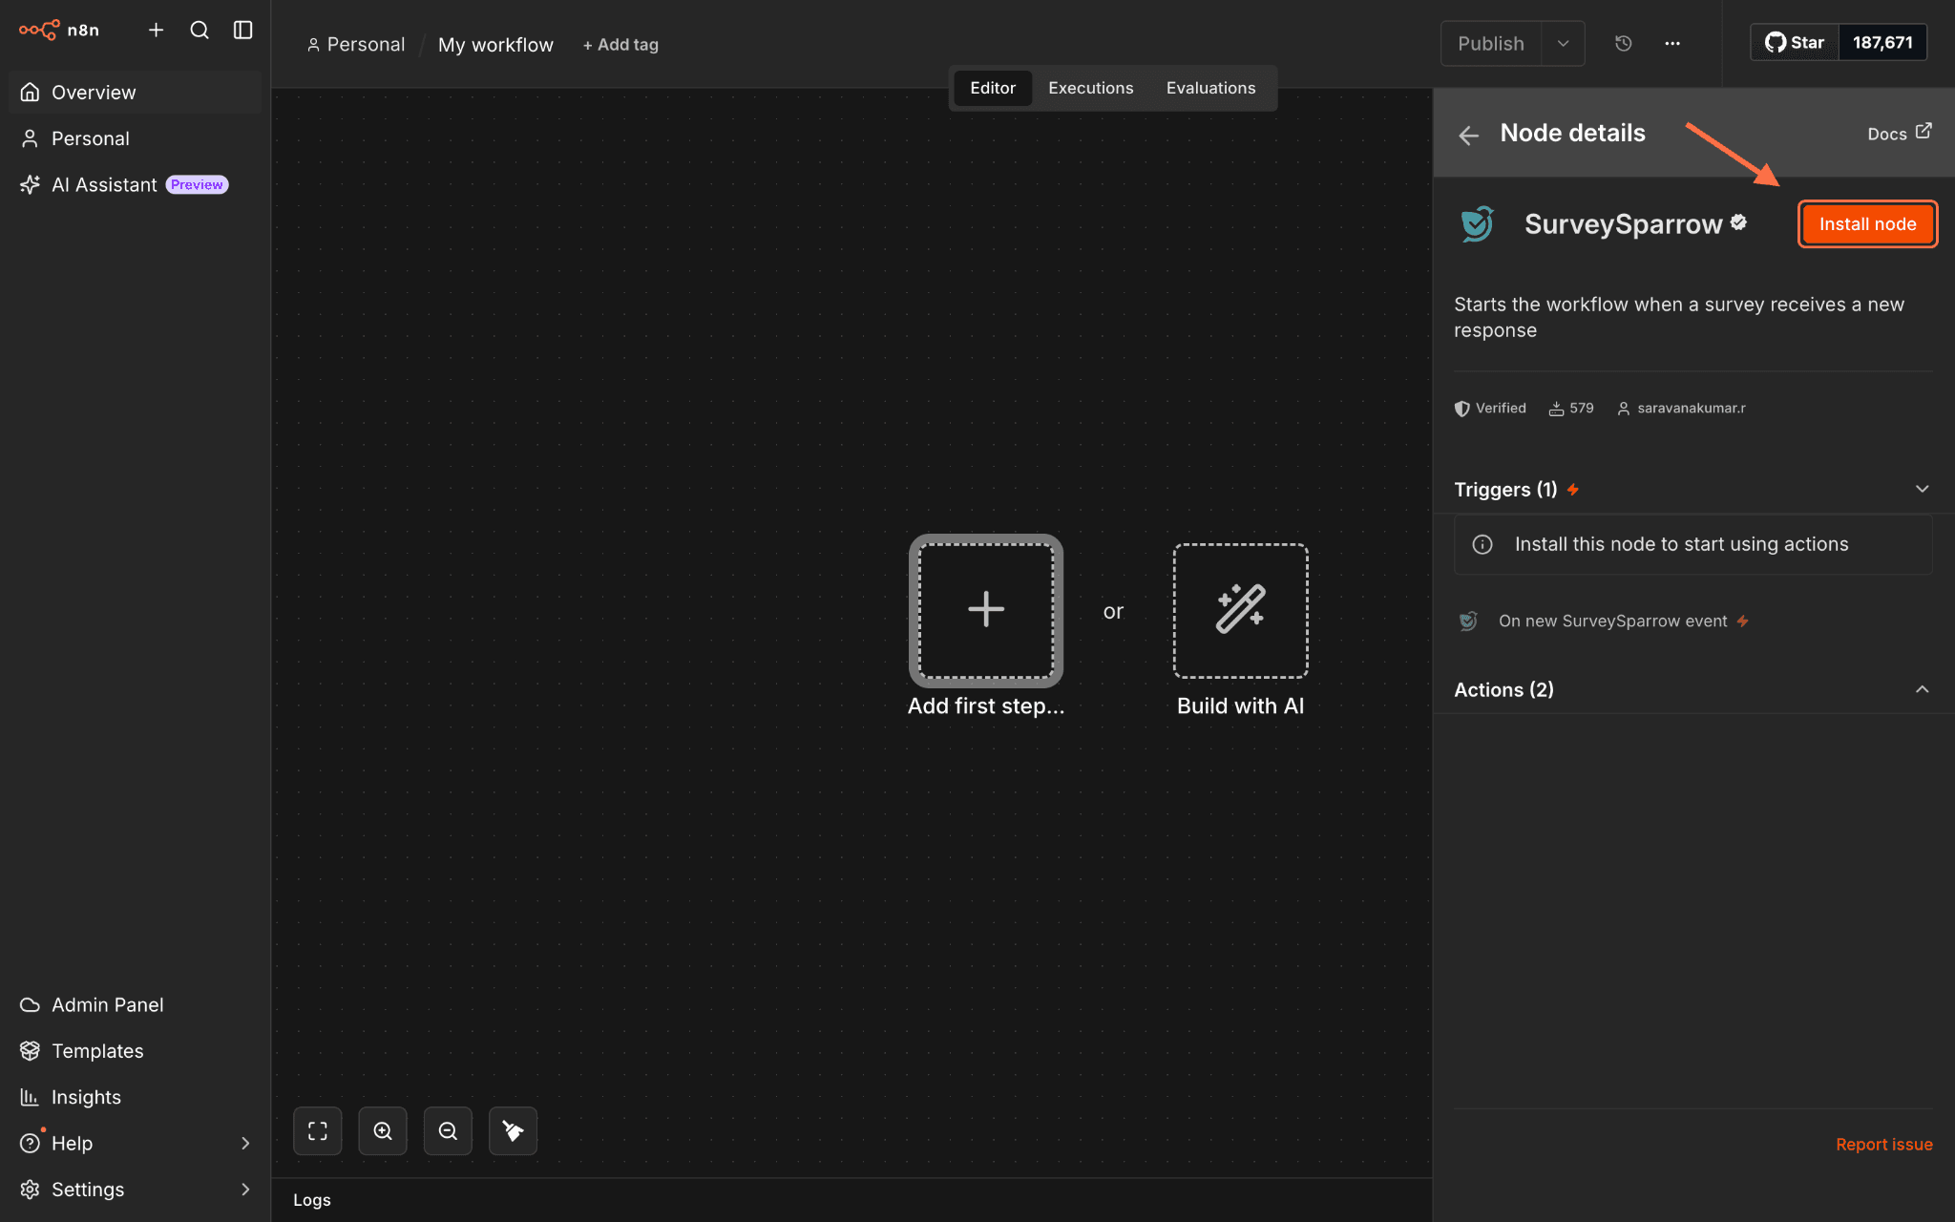
Task: Click GitHub Star button
Action: pos(1795,42)
